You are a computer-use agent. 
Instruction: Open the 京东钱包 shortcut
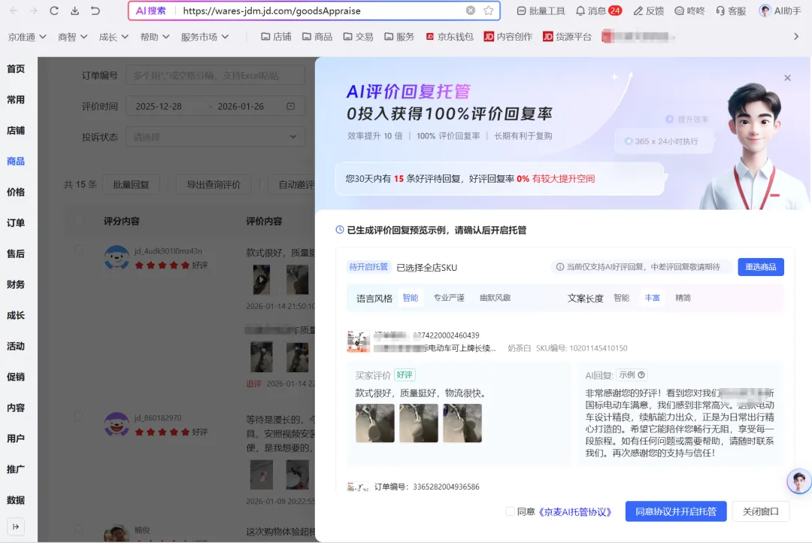coord(450,36)
